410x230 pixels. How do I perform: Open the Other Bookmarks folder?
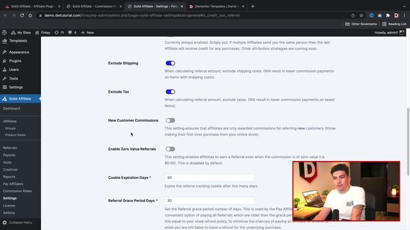361,24
